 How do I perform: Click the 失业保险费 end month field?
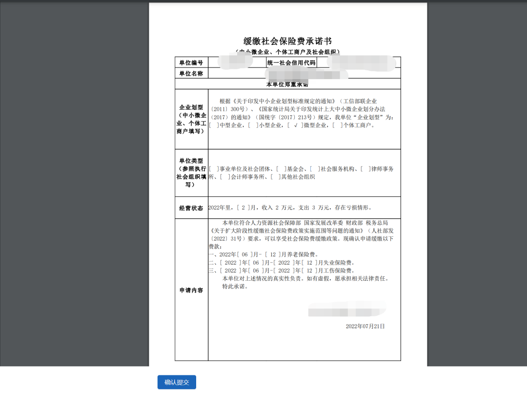tap(307, 263)
